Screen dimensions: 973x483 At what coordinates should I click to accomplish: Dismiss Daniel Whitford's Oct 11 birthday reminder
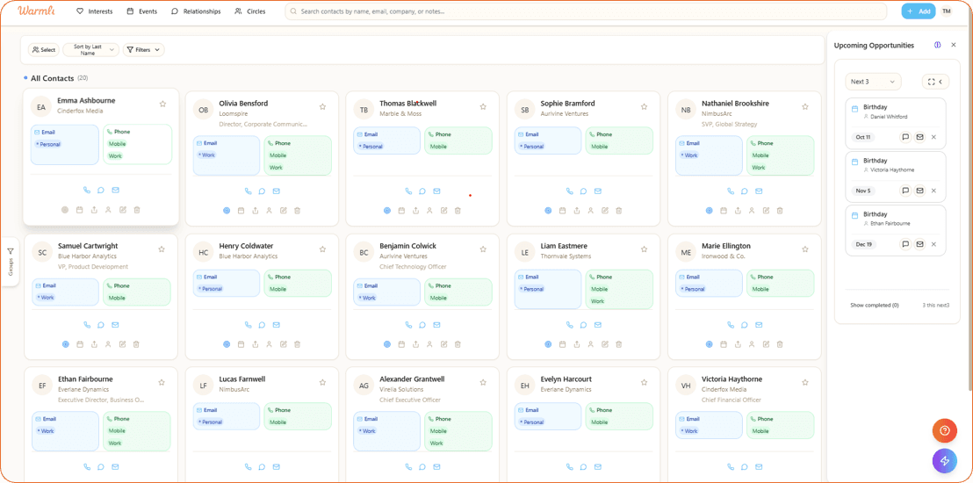933,137
